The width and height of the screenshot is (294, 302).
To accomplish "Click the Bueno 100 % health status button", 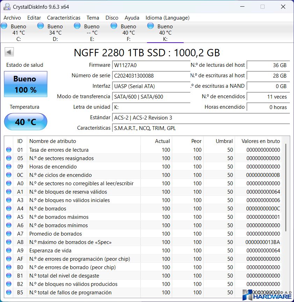I will point(25,84).
